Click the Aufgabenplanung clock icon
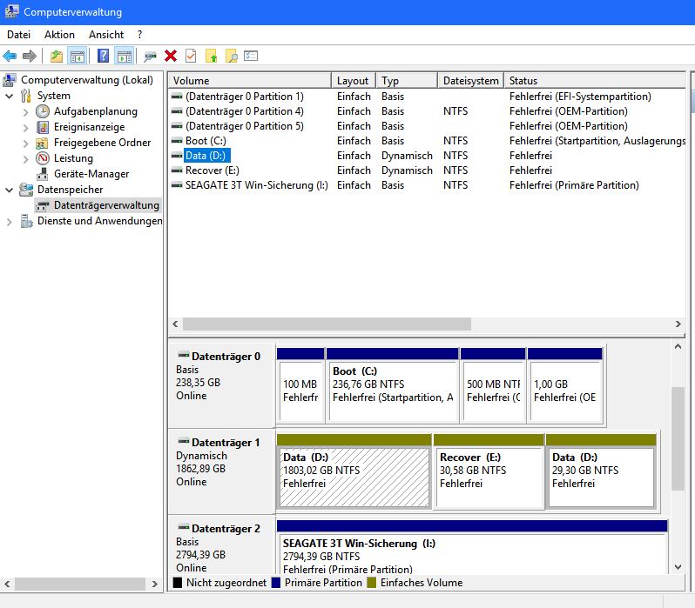This screenshot has width=695, height=608. pos(43,111)
